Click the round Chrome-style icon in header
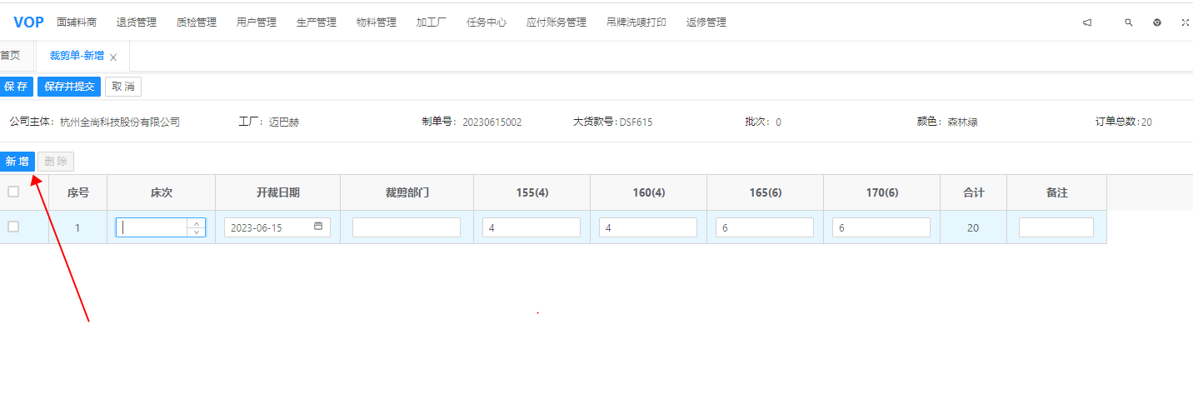The height and width of the screenshot is (409, 1193). pyautogui.click(x=1157, y=22)
